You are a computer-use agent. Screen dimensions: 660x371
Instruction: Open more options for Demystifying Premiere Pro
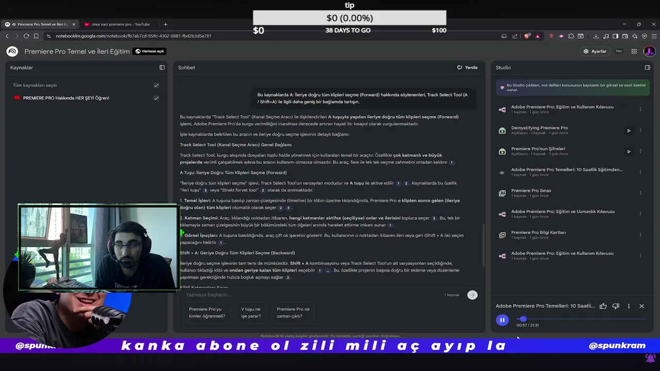[640, 130]
